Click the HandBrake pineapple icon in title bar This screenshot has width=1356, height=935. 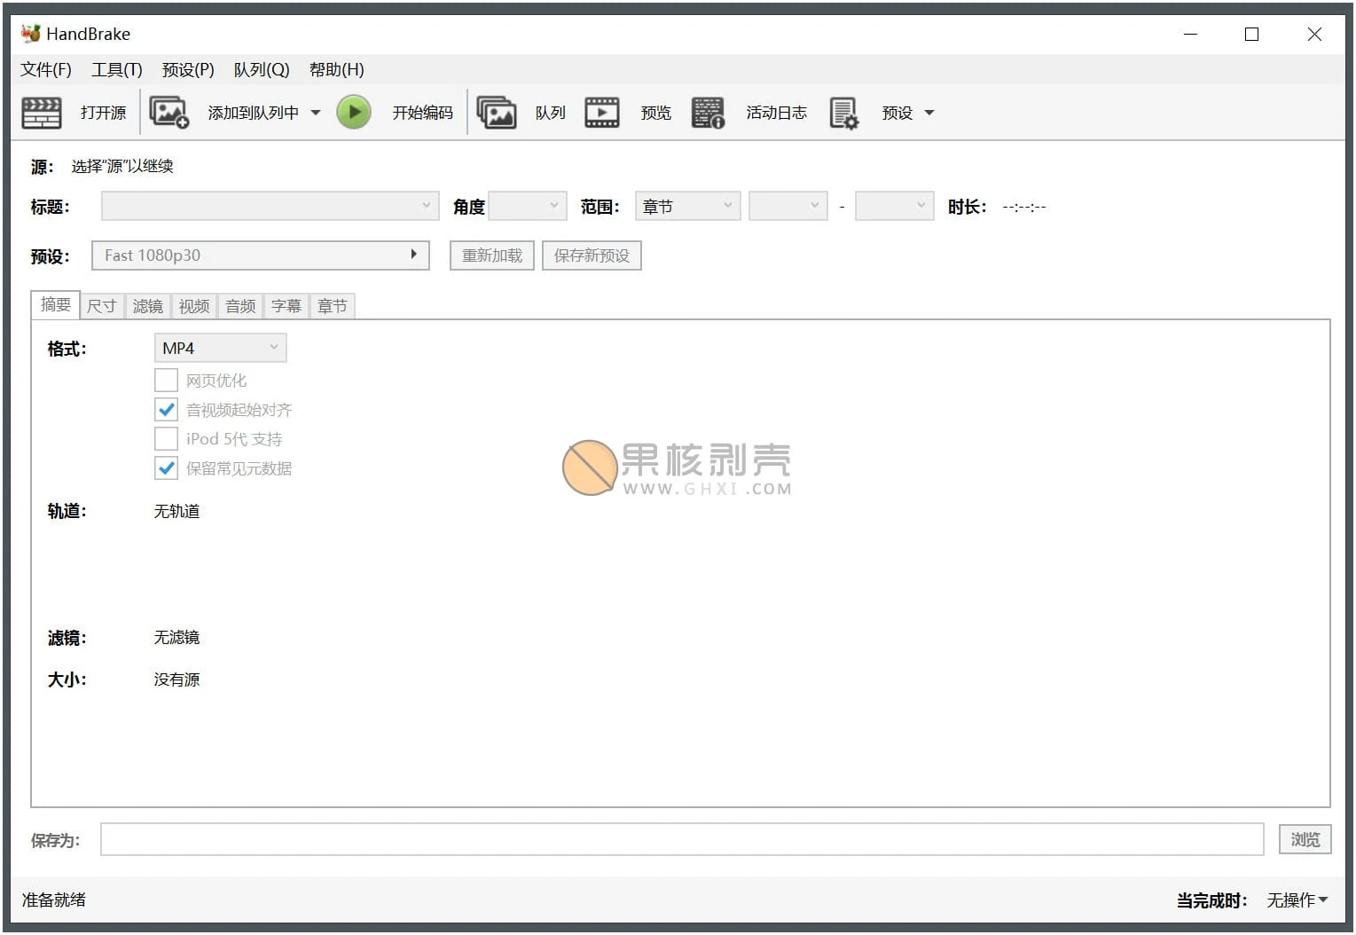coord(29,33)
